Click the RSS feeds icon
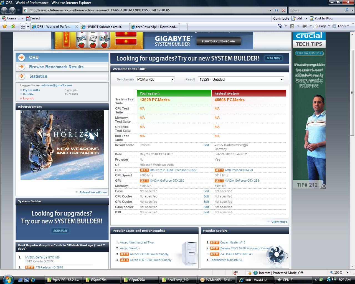355x284 pixels. pos(292,26)
